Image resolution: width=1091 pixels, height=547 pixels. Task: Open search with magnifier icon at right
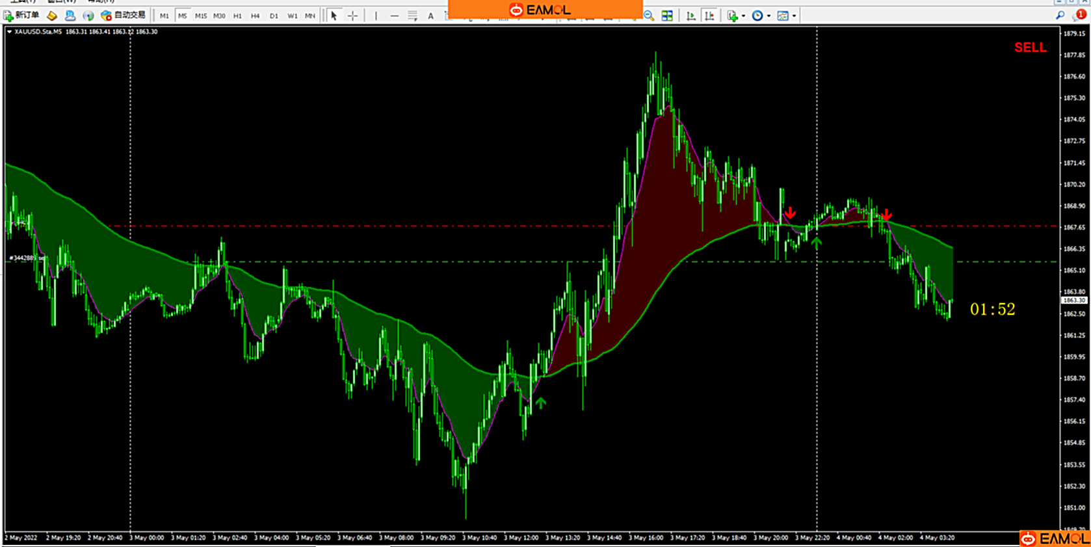1060,15
